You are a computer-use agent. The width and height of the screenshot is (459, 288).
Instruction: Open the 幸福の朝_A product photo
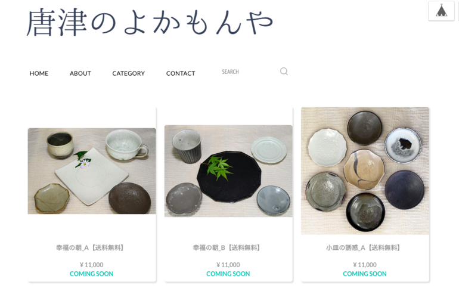point(92,171)
